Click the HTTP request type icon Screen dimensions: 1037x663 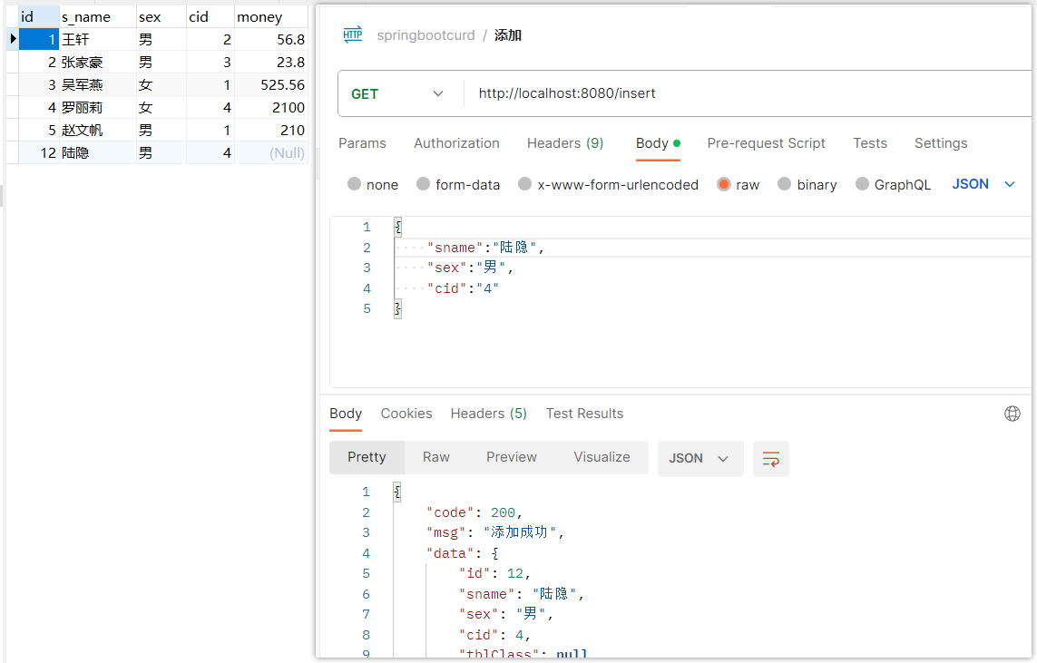click(353, 35)
